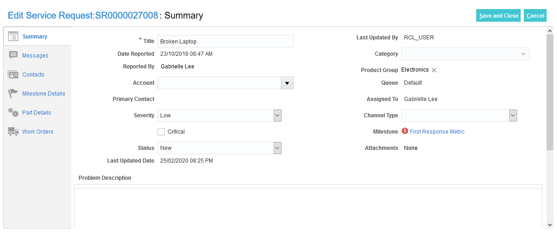Open the Channel Type dropdown

point(513,115)
